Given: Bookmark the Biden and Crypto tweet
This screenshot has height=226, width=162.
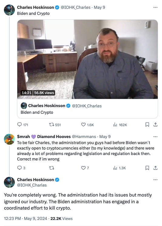Looking at the screenshot, I should pyautogui.click(x=147, y=125).
